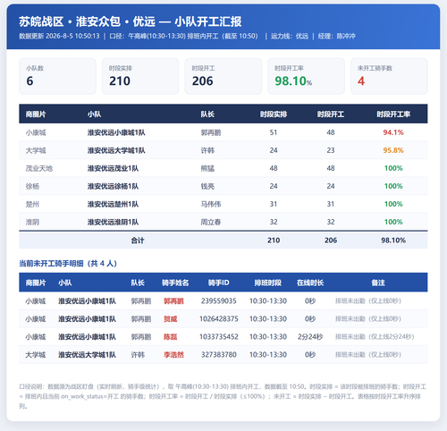The image size is (447, 431).
Task: Click rider ID 1033735452
Action: [219, 337]
